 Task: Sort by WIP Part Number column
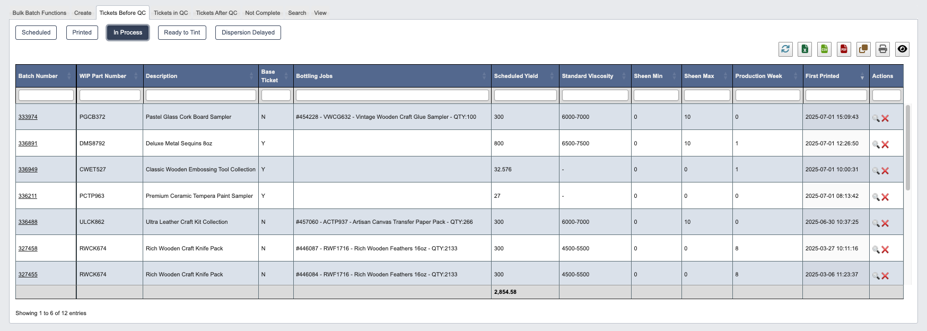(x=109, y=76)
